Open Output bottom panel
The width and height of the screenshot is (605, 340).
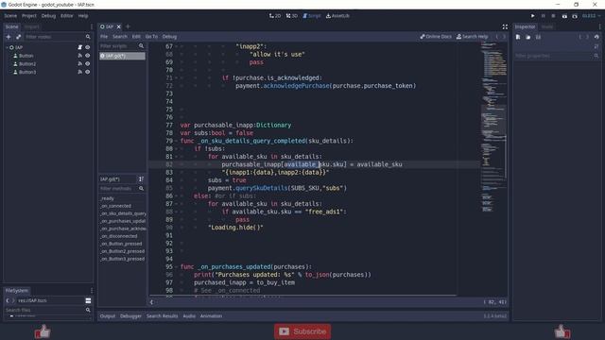coord(108,316)
